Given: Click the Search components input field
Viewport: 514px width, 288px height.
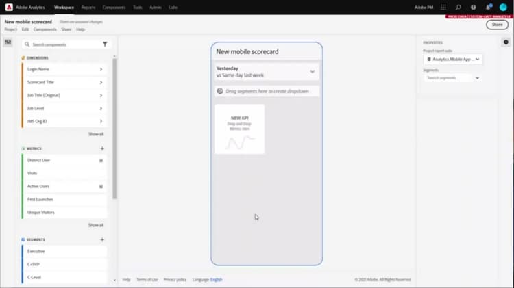Looking at the screenshot, I should pos(66,44).
